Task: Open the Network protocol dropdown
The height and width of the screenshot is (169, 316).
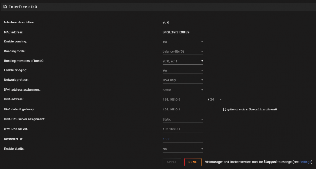Action: [x=183, y=80]
